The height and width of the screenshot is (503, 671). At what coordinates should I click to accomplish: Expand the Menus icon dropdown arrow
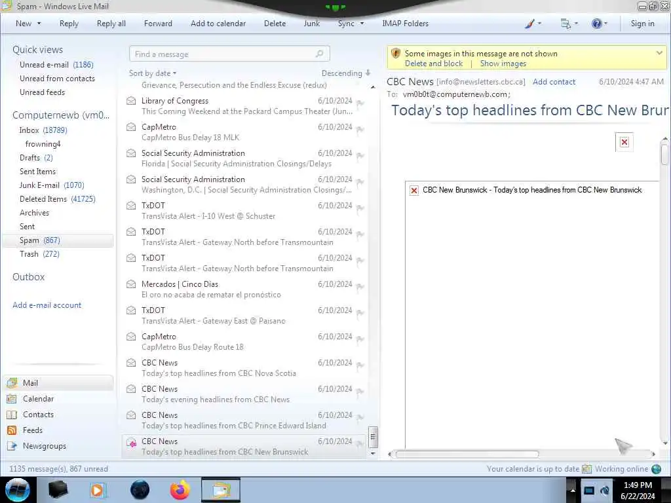click(x=576, y=24)
